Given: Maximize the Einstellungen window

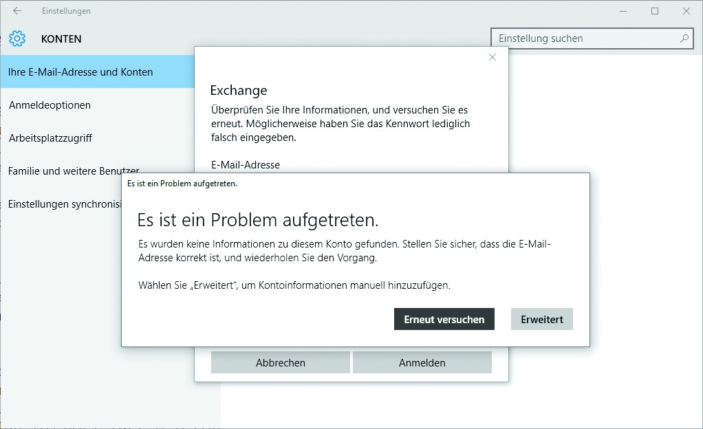Looking at the screenshot, I should 655,11.
